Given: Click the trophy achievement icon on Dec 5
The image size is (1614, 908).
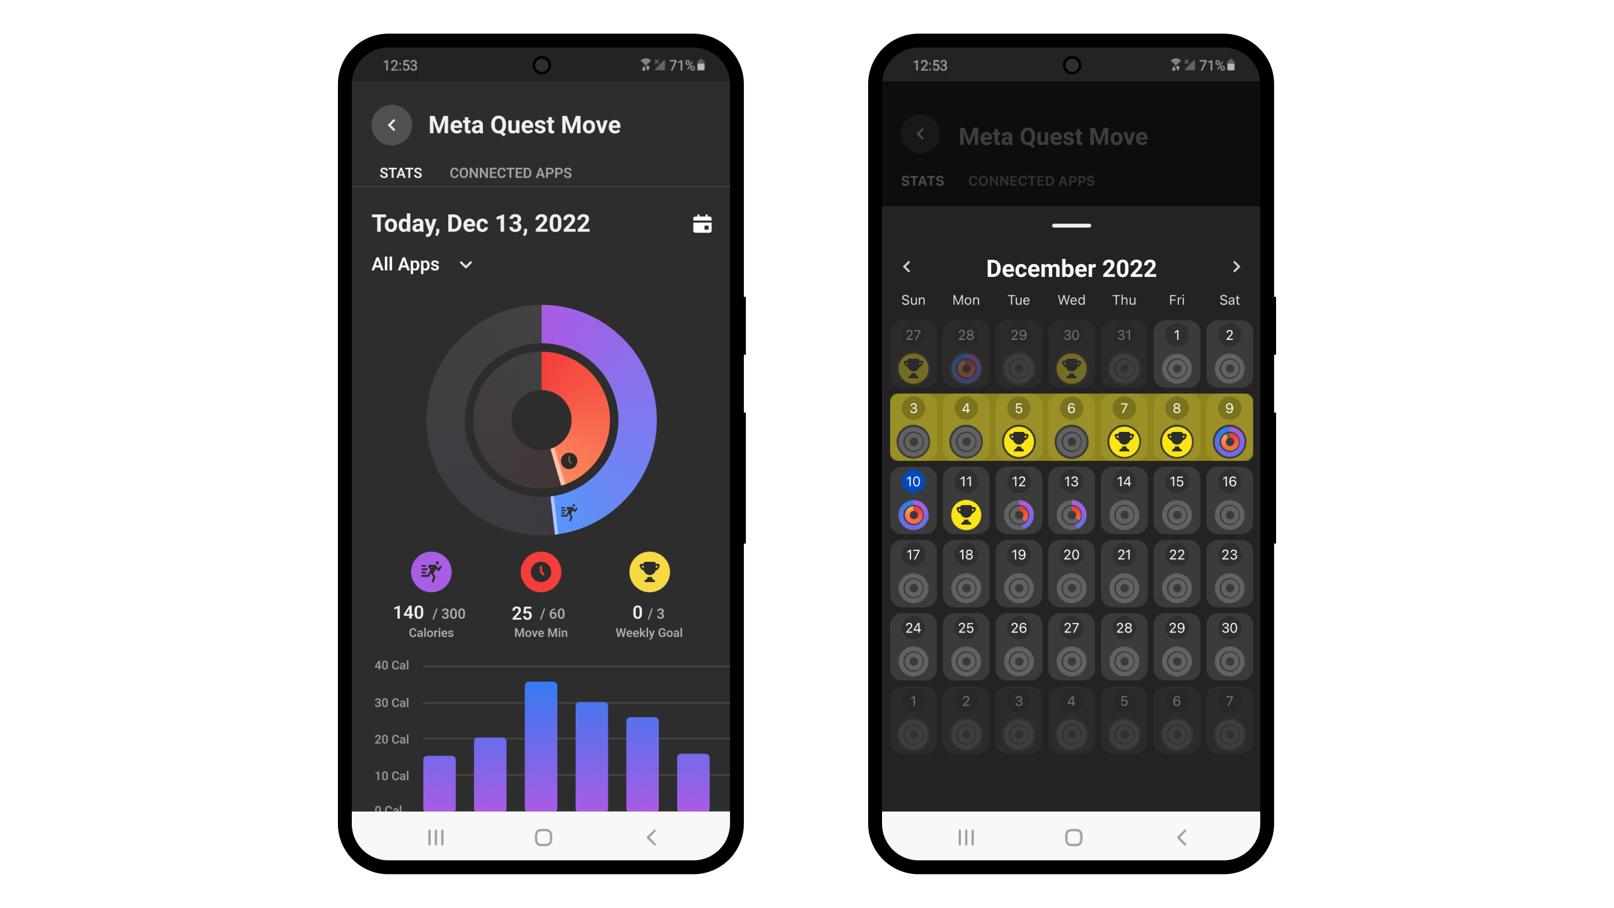Looking at the screenshot, I should [1018, 440].
